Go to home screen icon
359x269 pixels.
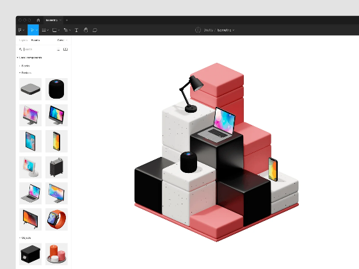38,20
